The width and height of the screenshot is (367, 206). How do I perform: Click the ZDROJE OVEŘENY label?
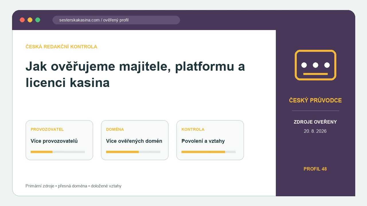tap(315, 122)
